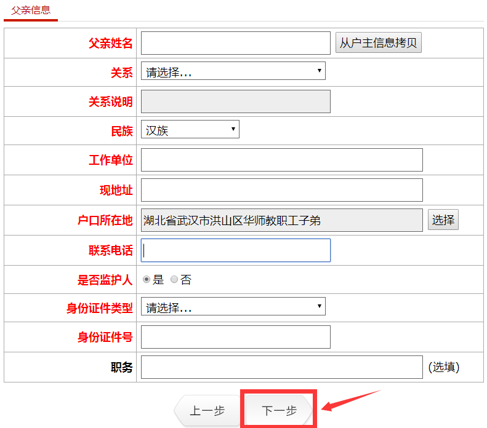
Task: Click the red 身份证件类型 label text
Action: pyautogui.click(x=100, y=307)
